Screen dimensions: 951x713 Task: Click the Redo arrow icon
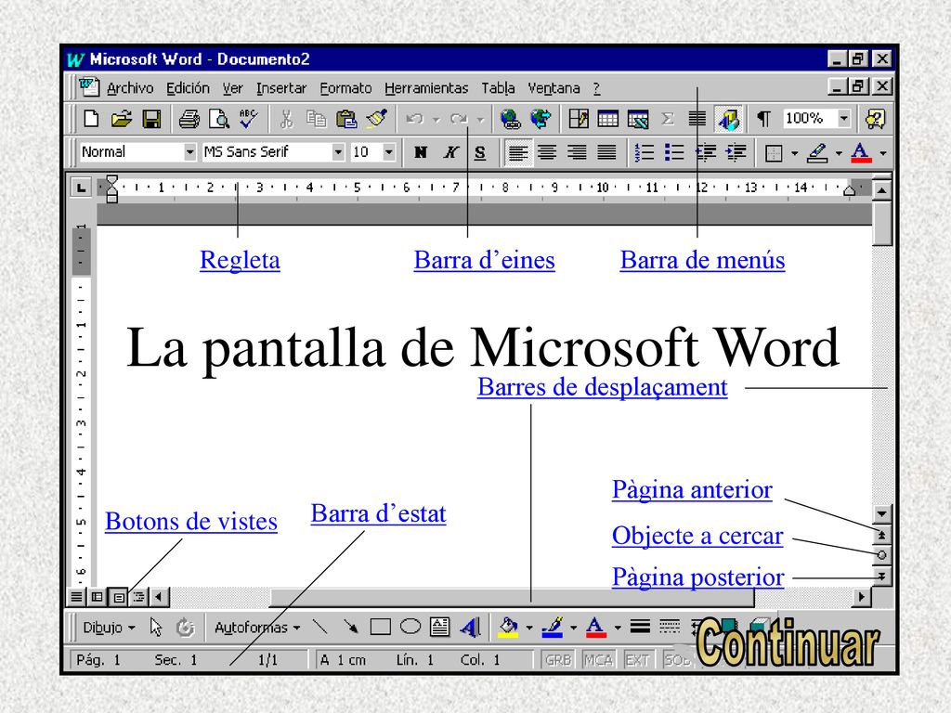[459, 119]
